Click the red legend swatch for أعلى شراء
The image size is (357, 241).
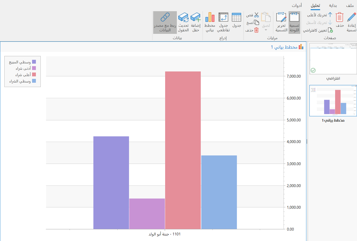(34, 75)
